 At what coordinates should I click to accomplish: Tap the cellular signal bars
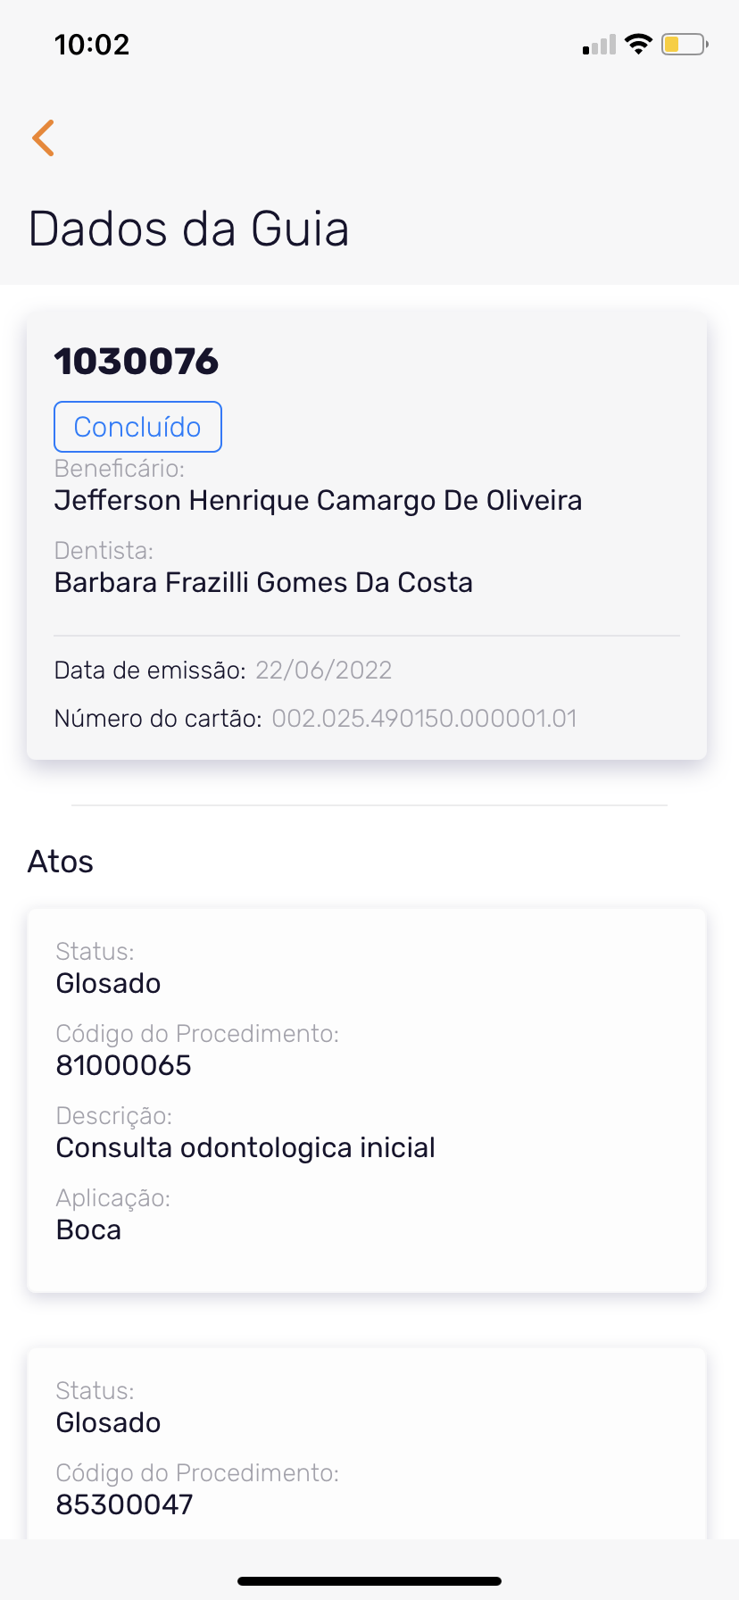[x=599, y=45]
